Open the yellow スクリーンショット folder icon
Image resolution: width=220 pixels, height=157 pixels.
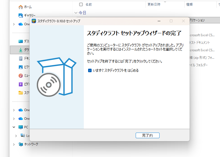point(21,93)
